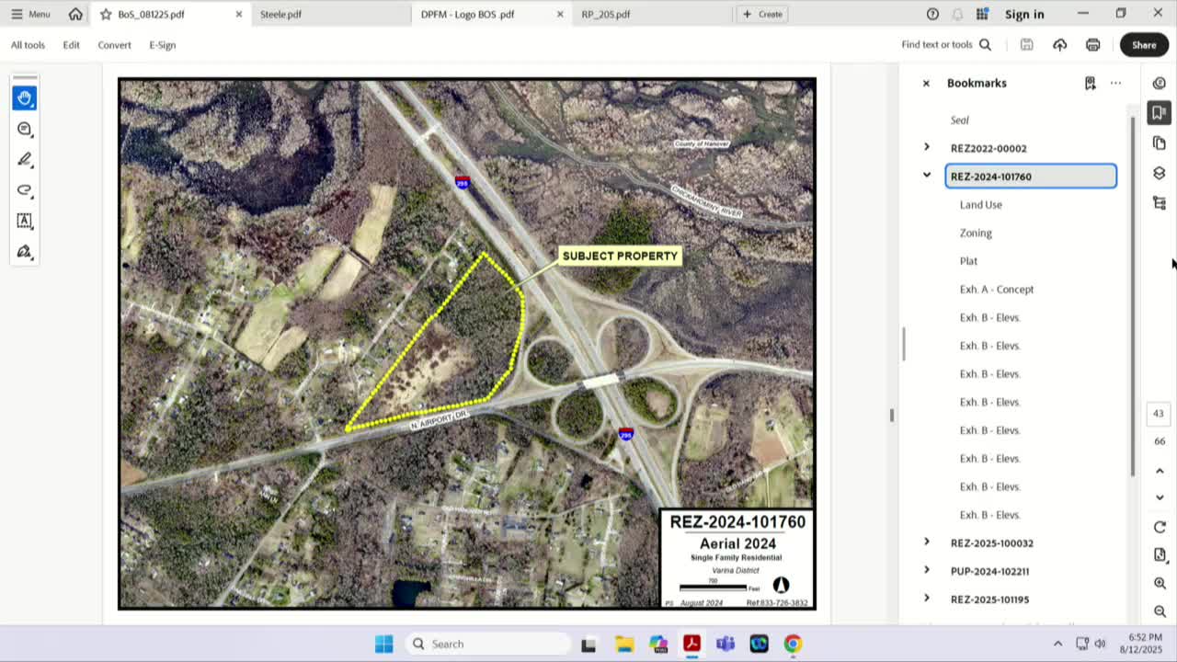1177x662 pixels.
Task: Show page thumbnails from the right rail
Action: click(x=1159, y=143)
